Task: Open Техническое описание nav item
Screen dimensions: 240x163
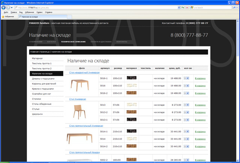Action: click(x=73, y=41)
